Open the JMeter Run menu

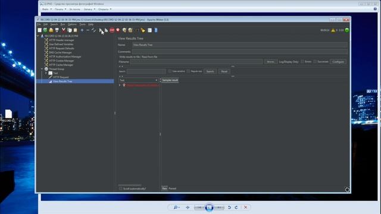coord(63,24)
